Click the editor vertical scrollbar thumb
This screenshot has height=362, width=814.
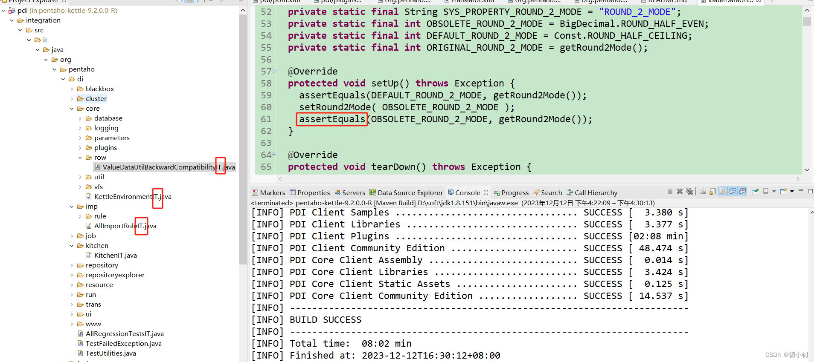[x=807, y=21]
